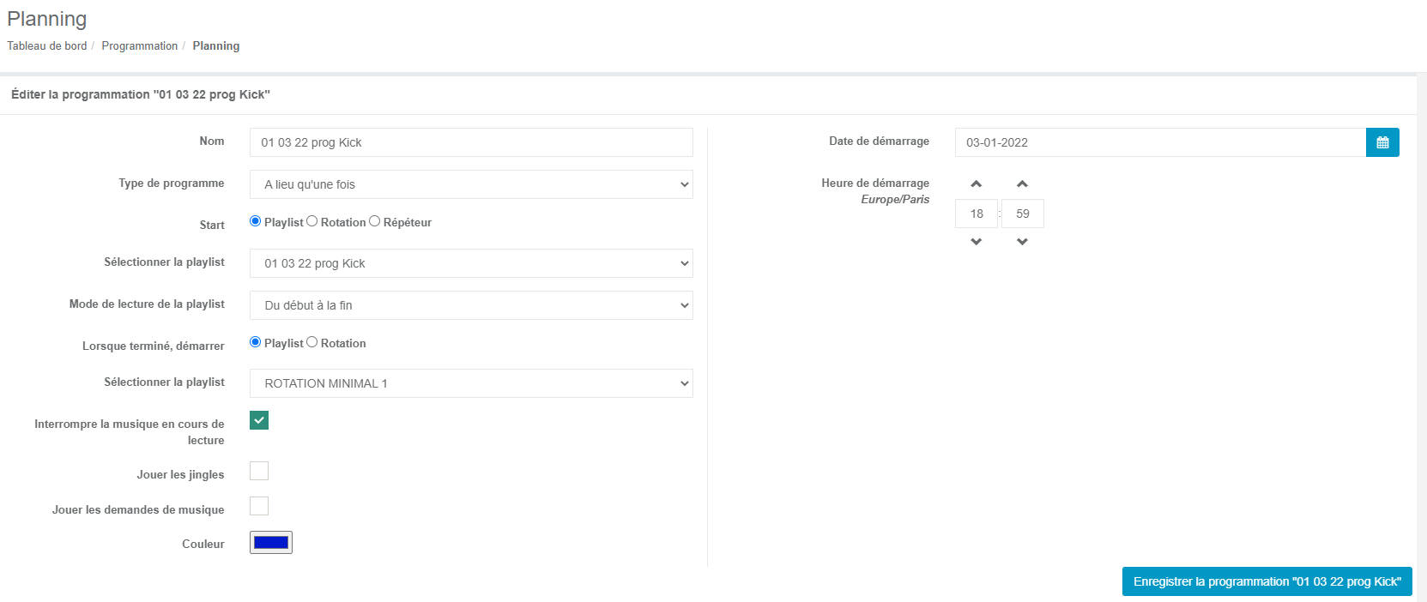The height and width of the screenshot is (602, 1427).
Task: Enable Jouer les demandes de musique checkbox
Action: 259,506
